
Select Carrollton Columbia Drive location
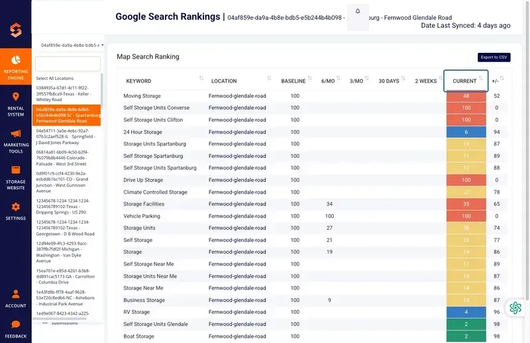(67, 276)
